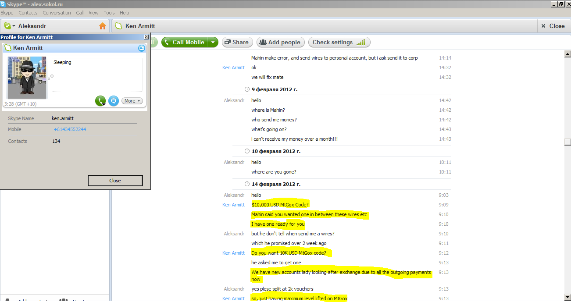Image resolution: width=571 pixels, height=302 pixels.
Task: Expand the More dropdown in the profile
Action: pos(132,101)
